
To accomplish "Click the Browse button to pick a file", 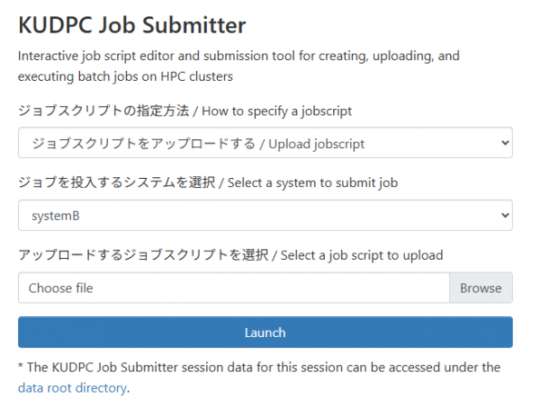I will (x=481, y=288).
